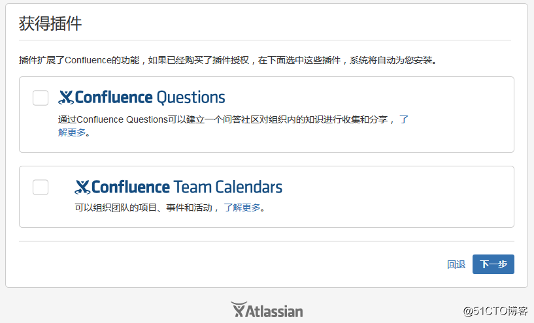Go back with the 回退 link
This screenshot has width=534, height=323.
[x=456, y=264]
